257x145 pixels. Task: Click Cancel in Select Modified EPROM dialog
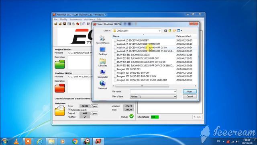190,97
